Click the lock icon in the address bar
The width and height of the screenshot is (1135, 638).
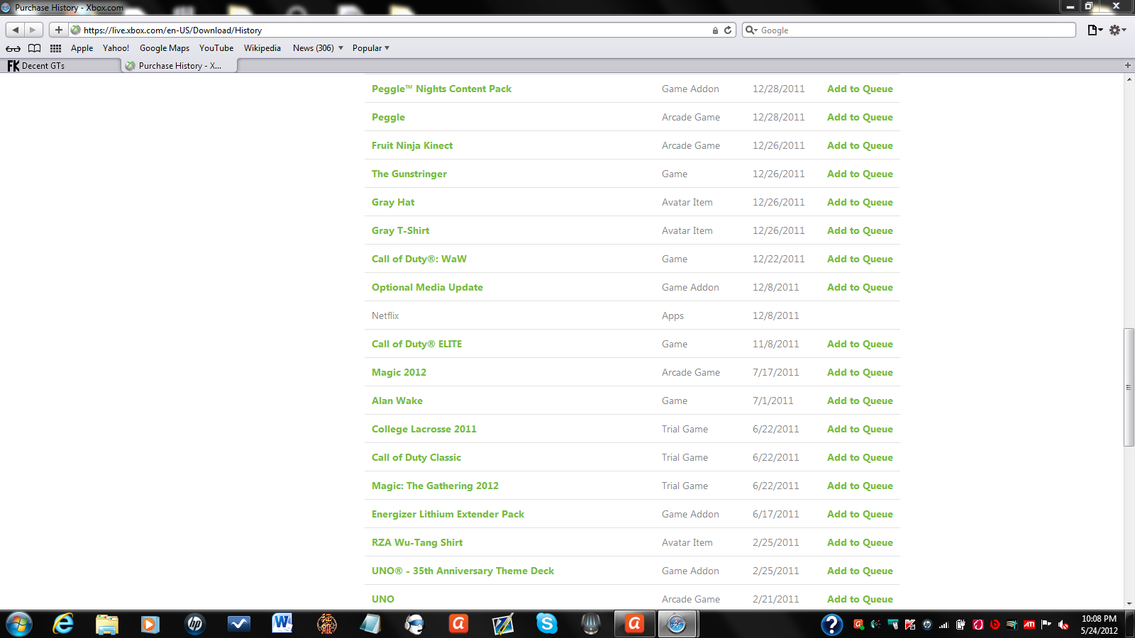(x=715, y=30)
